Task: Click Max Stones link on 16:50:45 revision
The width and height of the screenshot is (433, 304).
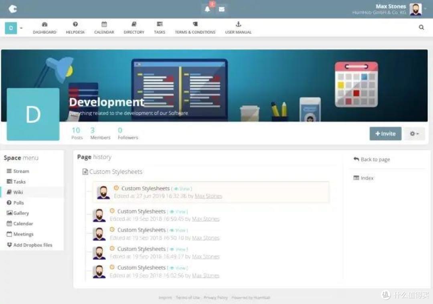Action: (206, 219)
